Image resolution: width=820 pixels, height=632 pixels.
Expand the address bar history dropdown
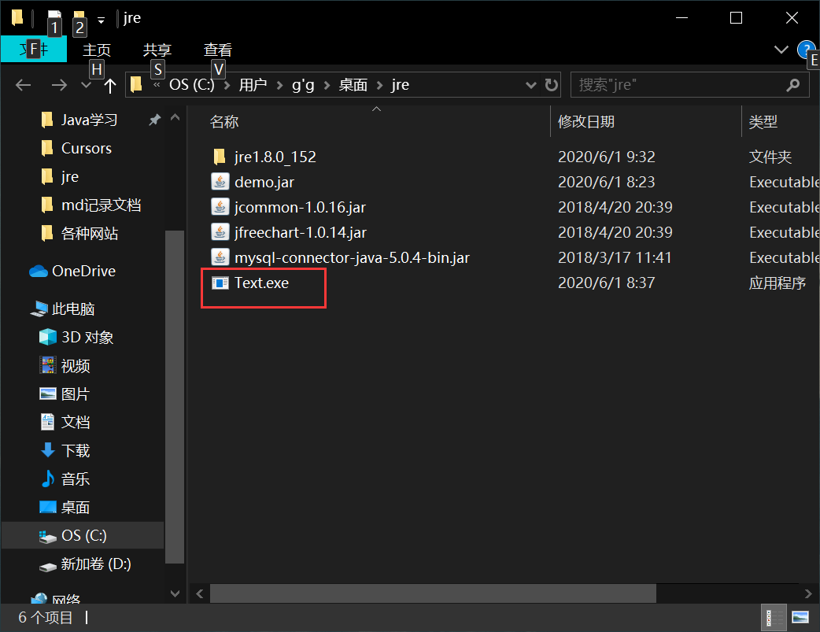pyautogui.click(x=531, y=85)
